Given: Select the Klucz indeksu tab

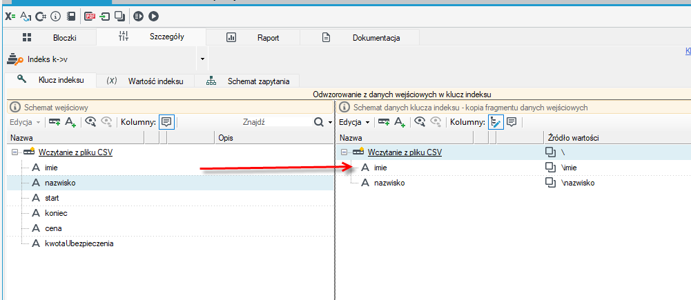Looking at the screenshot, I should tap(50, 80).
